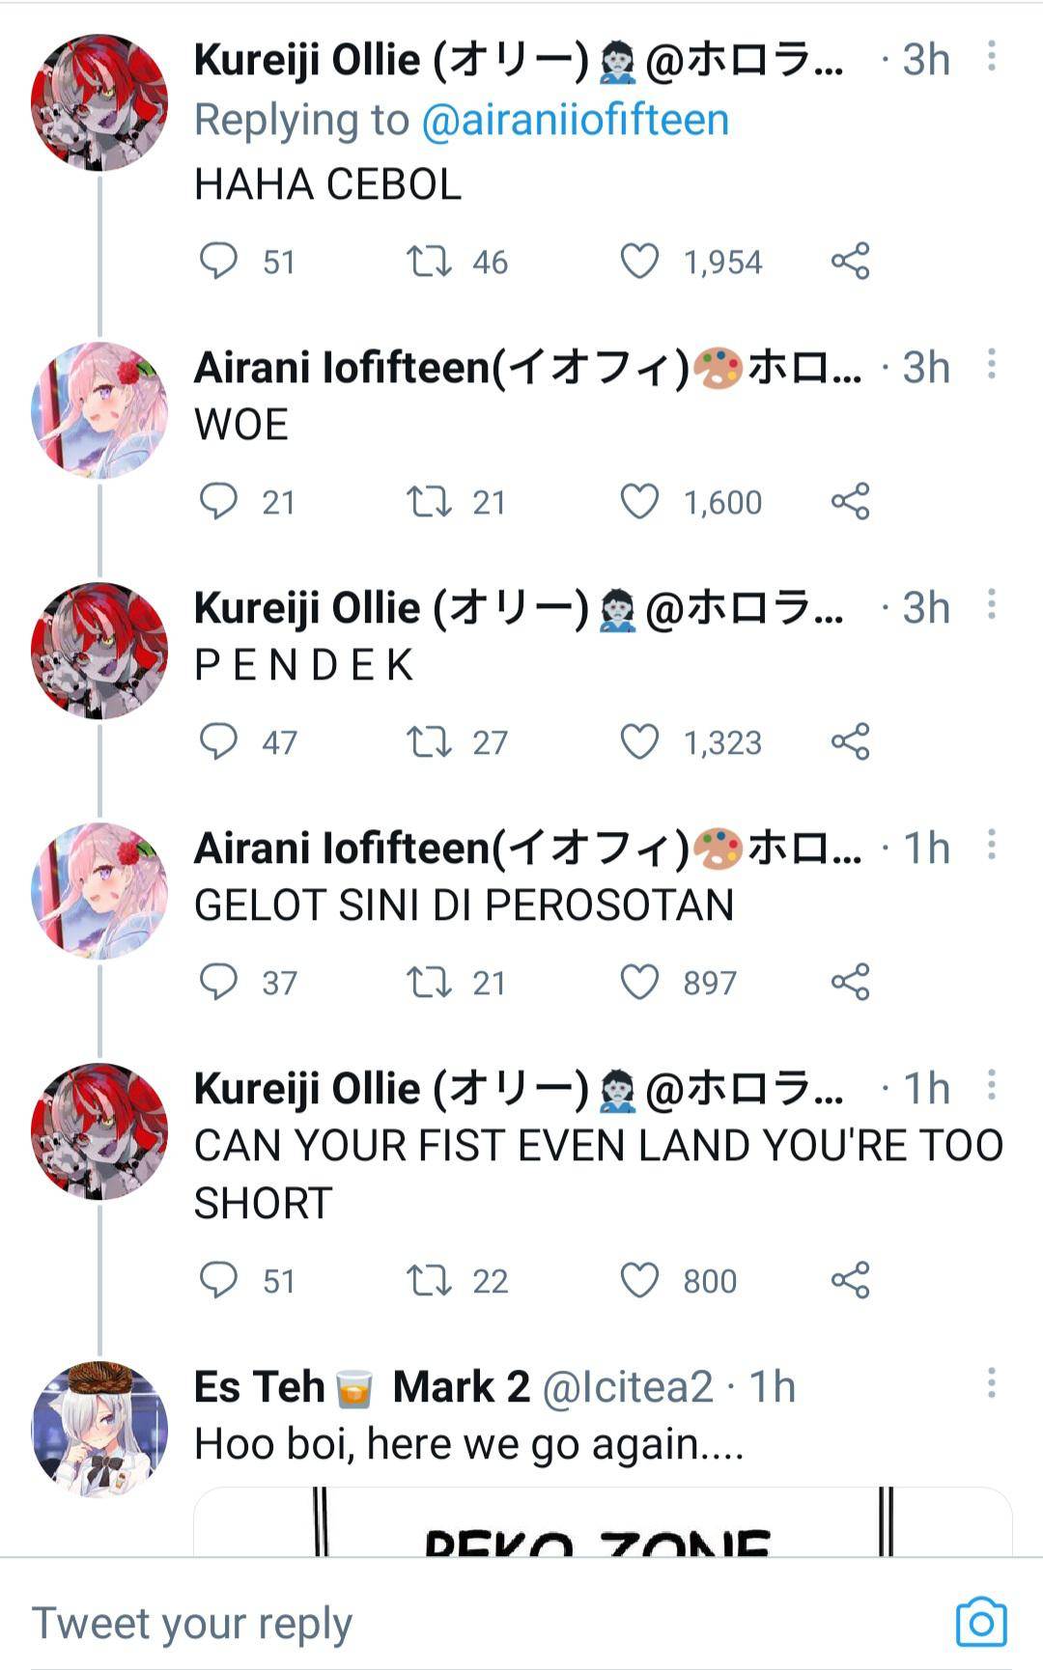This screenshot has height=1670, width=1043.
Task: Like the "WOE" tweet
Action: 639,502
